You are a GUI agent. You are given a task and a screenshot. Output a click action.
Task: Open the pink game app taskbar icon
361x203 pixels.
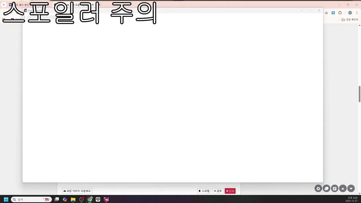click(106, 199)
